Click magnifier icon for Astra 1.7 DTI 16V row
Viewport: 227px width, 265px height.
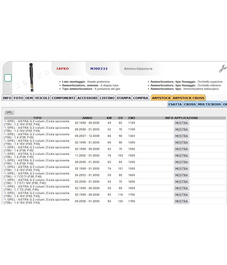[x=5, y=180]
